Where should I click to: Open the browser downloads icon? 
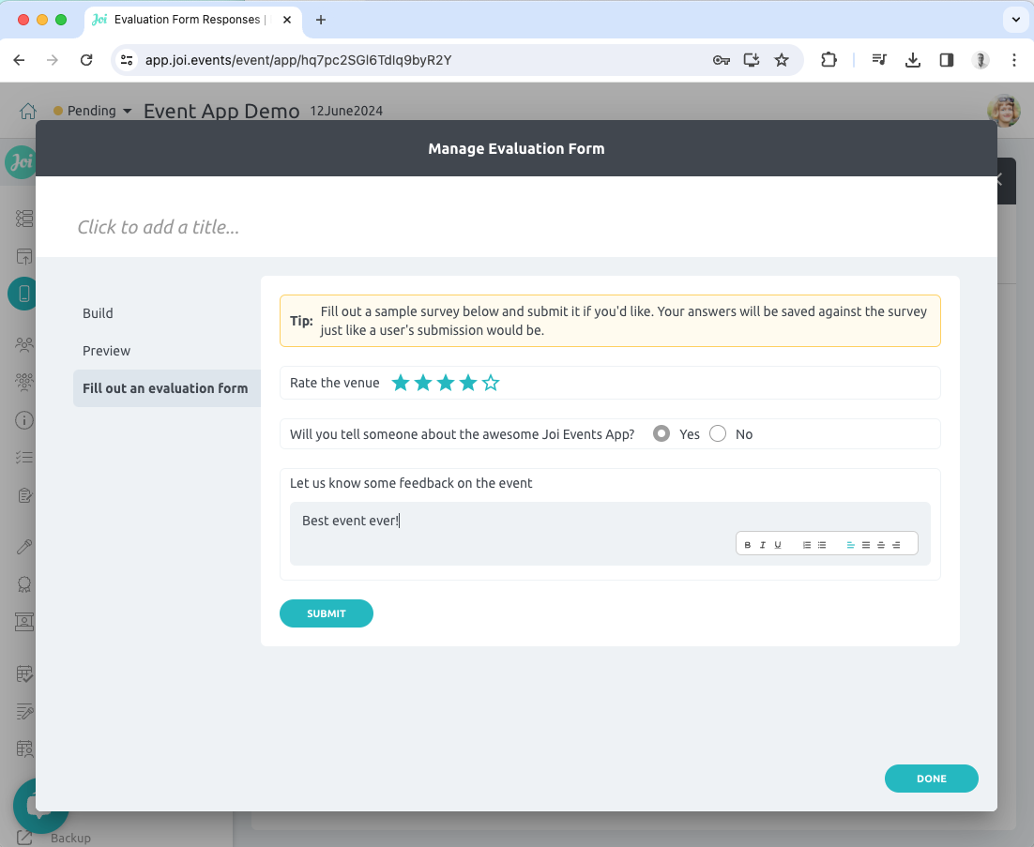click(913, 60)
